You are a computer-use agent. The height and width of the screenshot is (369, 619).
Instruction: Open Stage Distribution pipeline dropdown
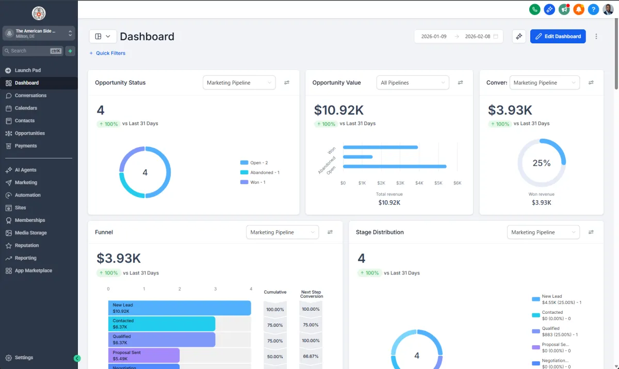[x=543, y=232]
